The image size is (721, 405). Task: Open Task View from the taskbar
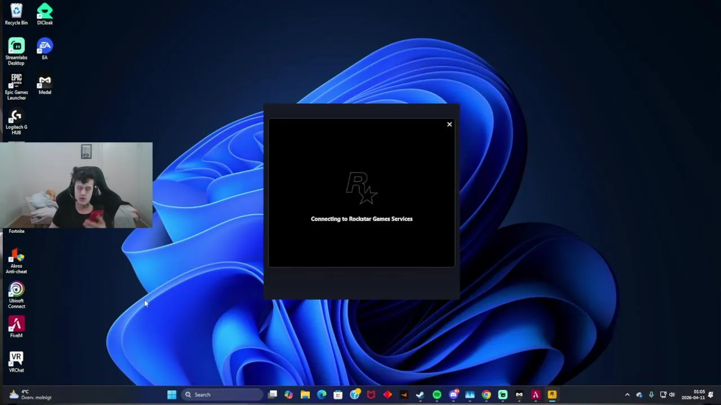(x=273, y=395)
